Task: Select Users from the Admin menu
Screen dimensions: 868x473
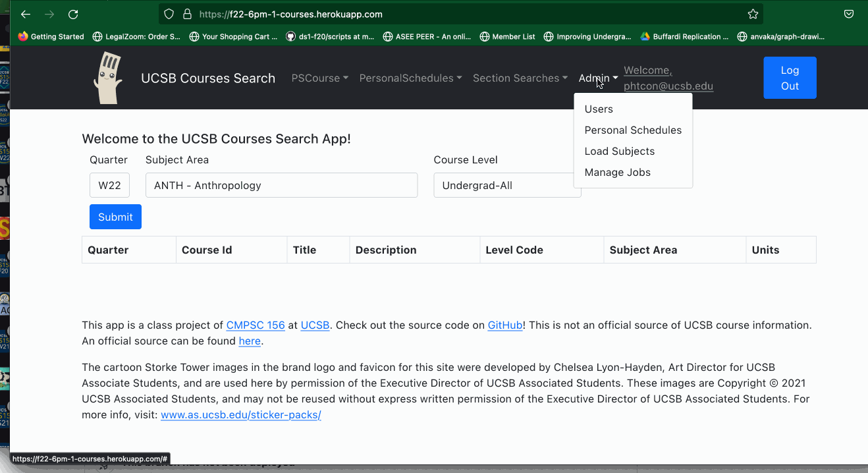Action: coord(598,109)
